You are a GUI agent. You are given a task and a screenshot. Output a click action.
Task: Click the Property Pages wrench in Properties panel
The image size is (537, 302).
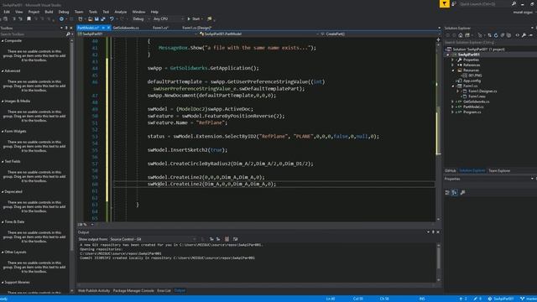(x=462, y=193)
